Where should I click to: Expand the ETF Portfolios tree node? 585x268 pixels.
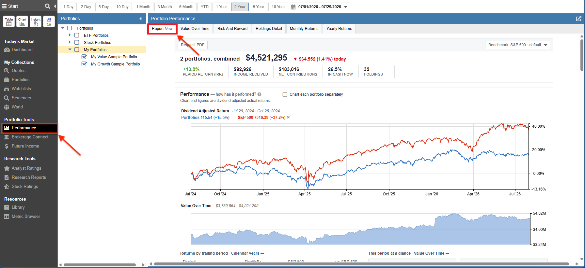tap(70, 35)
